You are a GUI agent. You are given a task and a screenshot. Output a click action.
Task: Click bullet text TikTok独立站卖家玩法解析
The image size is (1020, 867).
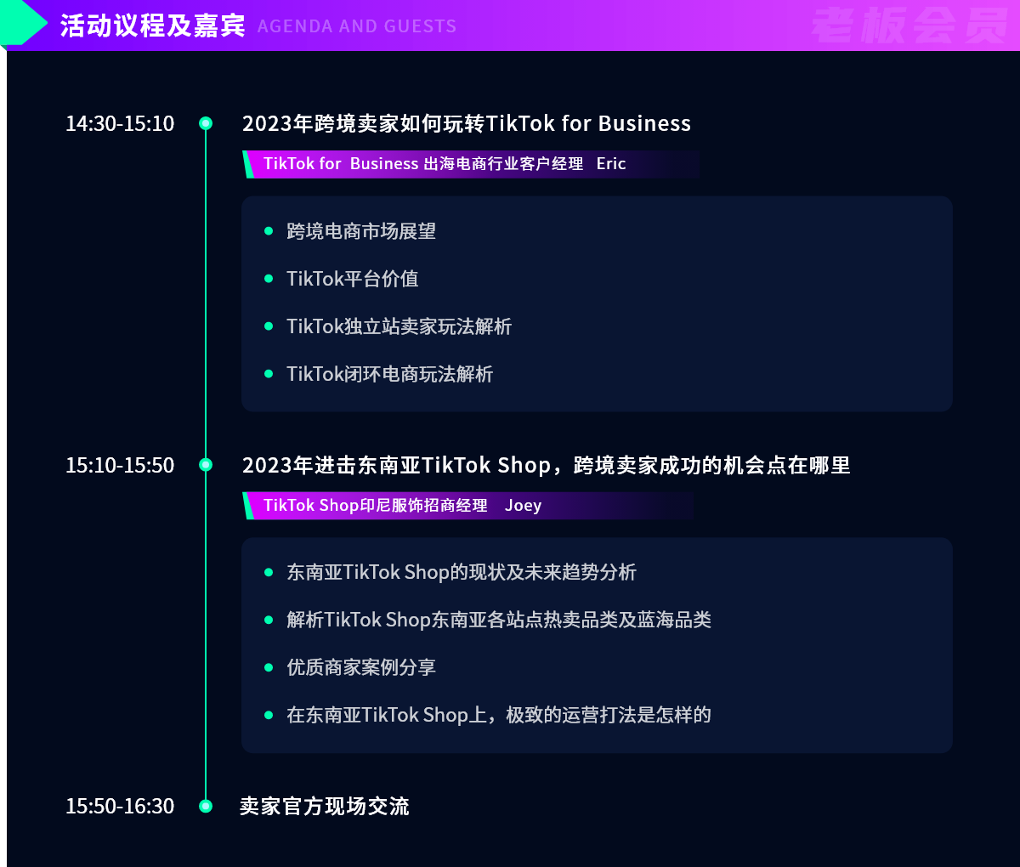click(399, 326)
